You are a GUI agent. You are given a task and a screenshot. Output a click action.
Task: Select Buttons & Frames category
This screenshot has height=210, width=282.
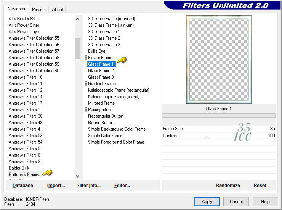[24, 174]
